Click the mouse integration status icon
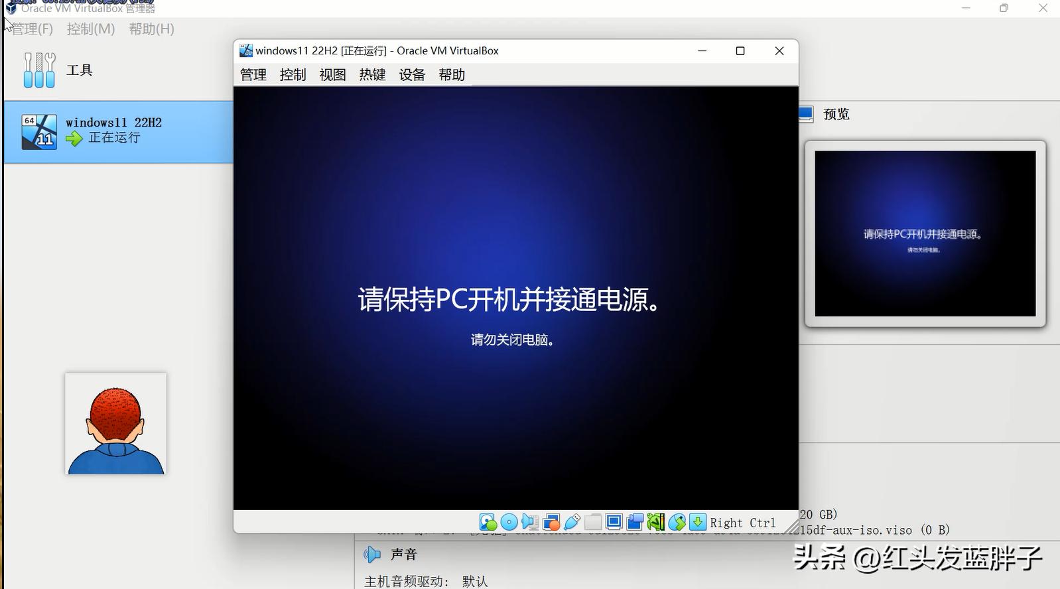The width and height of the screenshot is (1060, 589). (x=677, y=522)
